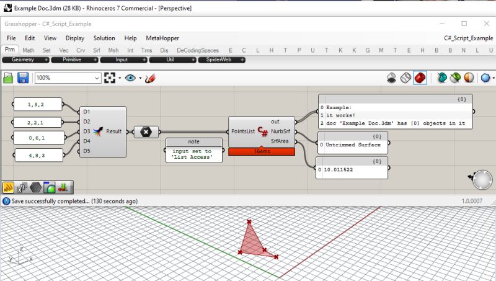Screen dimensions: 496x281
Task: Switch to the Crv tab
Action: tap(81, 50)
